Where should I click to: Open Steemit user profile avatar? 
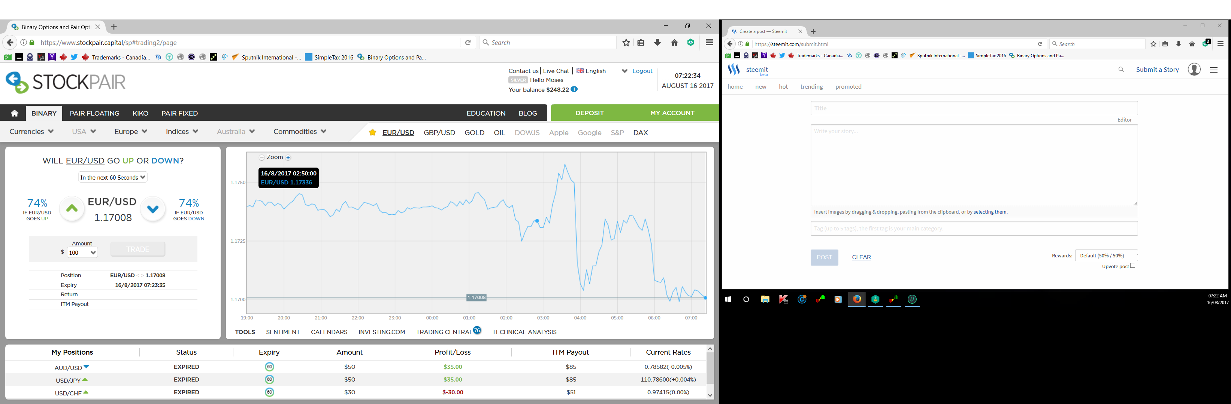pos(1194,70)
